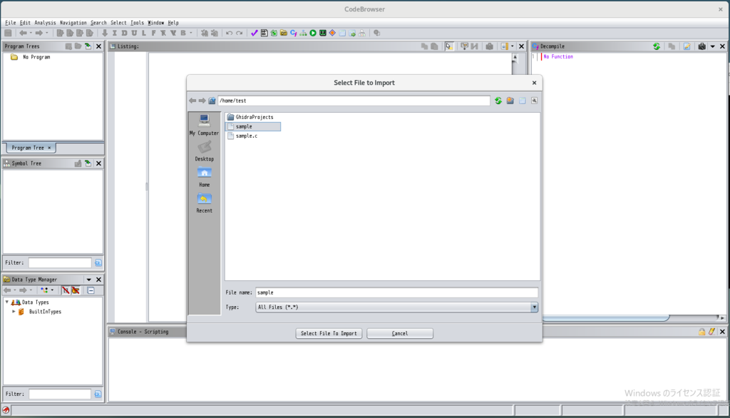Open the bytes viewer toolbar icon
Screen dimensions: 730x418
tap(264, 33)
